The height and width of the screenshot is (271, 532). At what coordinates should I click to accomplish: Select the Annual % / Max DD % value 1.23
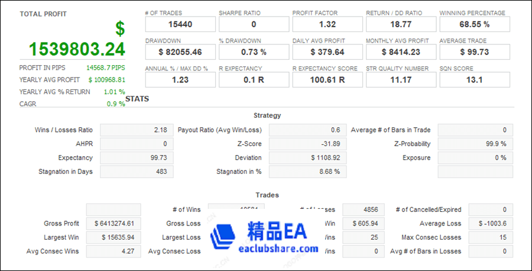(x=180, y=80)
